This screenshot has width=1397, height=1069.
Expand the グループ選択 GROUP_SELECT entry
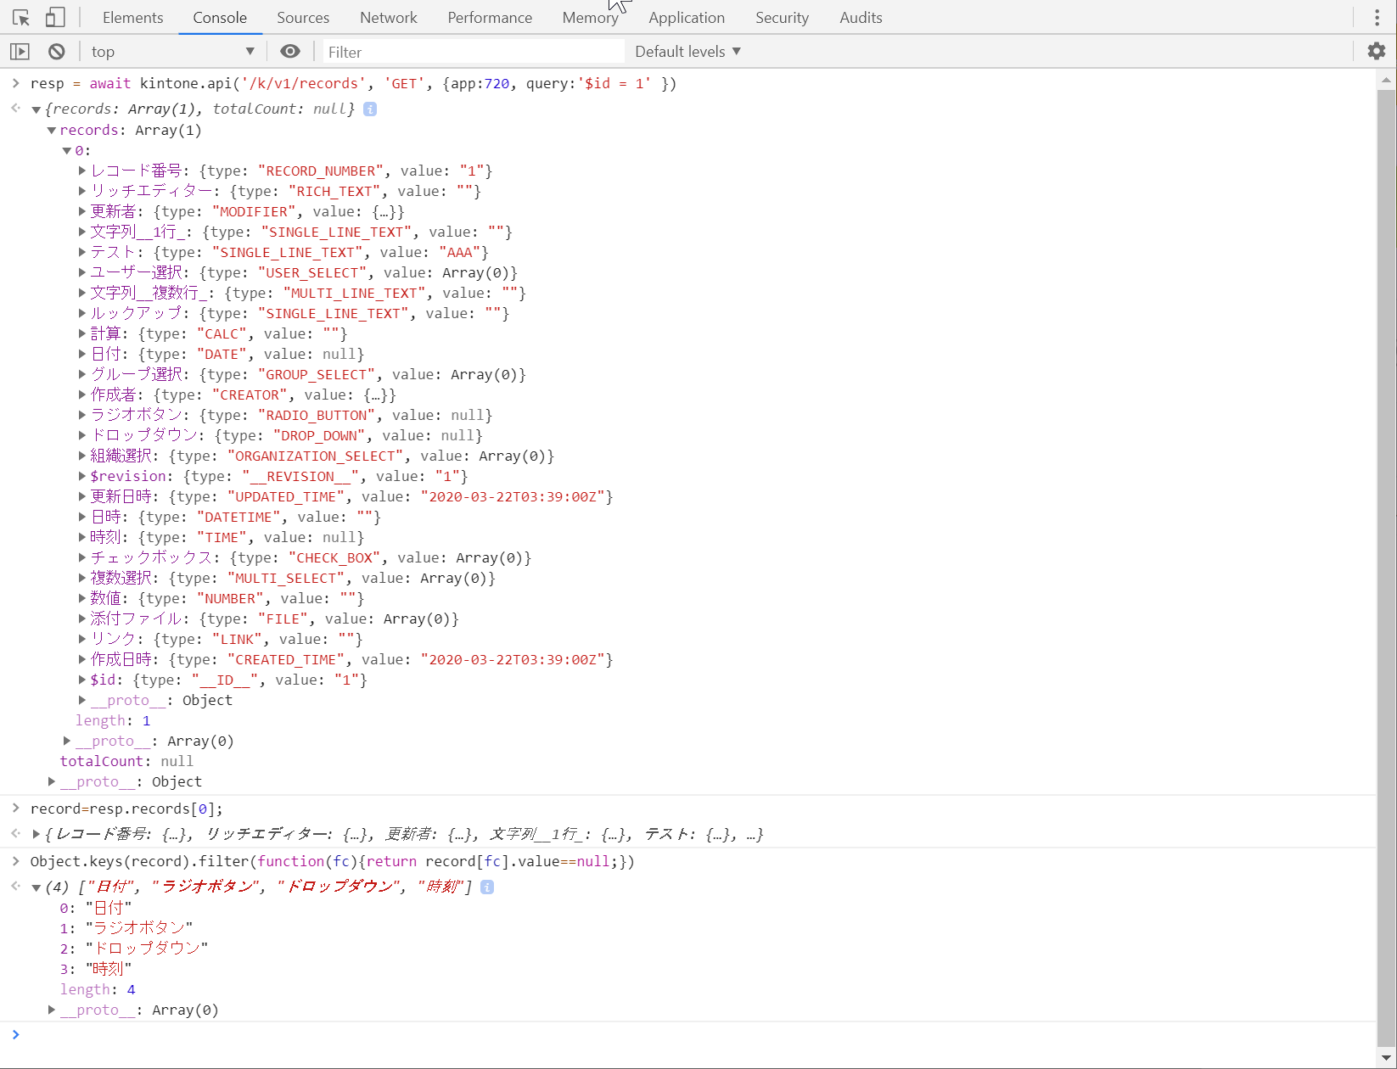point(82,374)
